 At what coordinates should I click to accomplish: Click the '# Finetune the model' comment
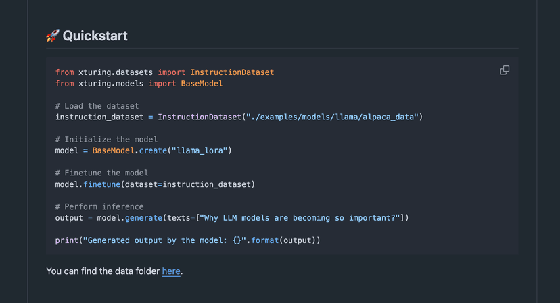pyautogui.click(x=101, y=173)
